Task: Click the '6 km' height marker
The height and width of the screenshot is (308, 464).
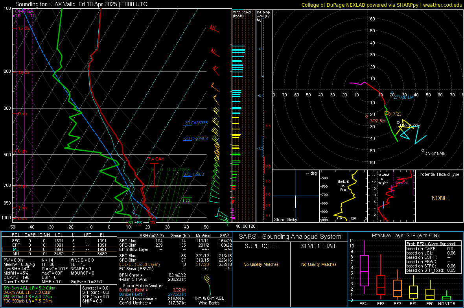Action: [22, 151]
